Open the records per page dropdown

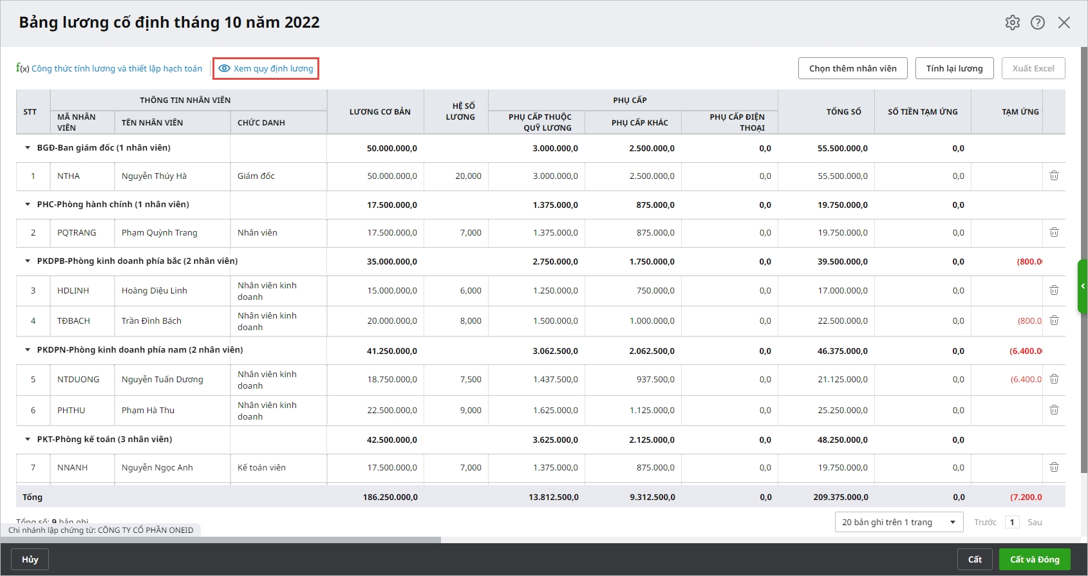pos(899,522)
